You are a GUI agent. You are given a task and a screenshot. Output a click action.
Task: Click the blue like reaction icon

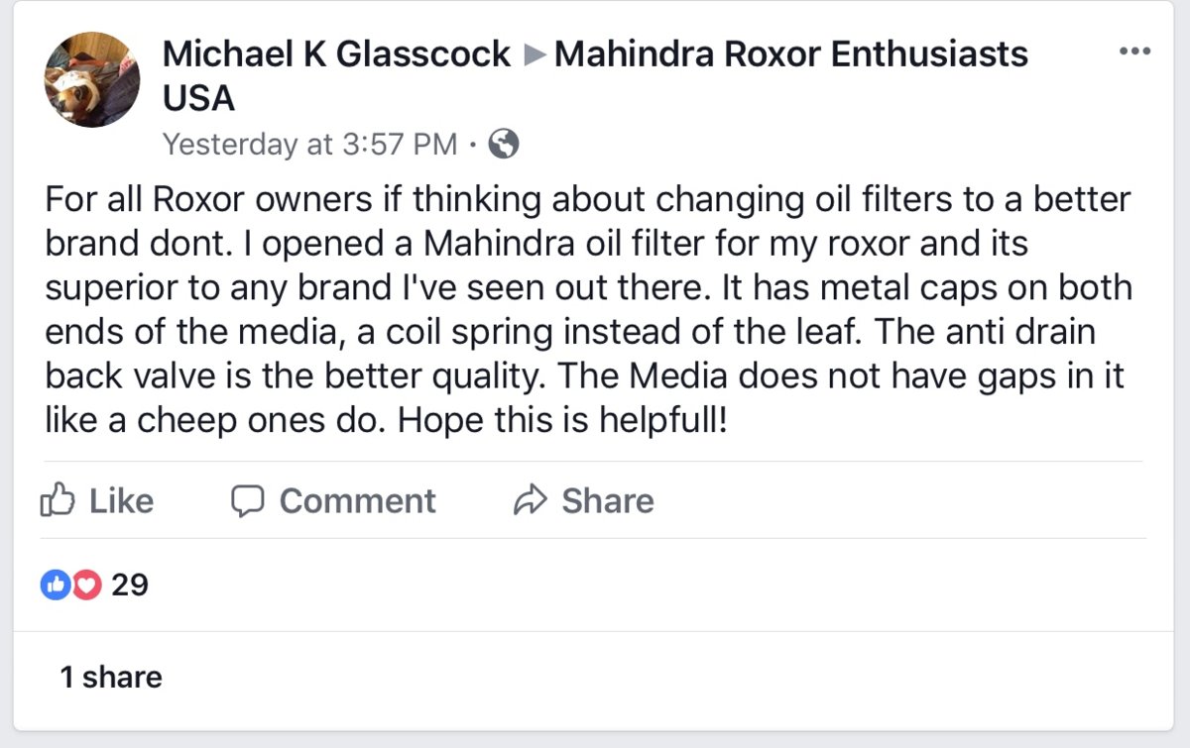55,586
